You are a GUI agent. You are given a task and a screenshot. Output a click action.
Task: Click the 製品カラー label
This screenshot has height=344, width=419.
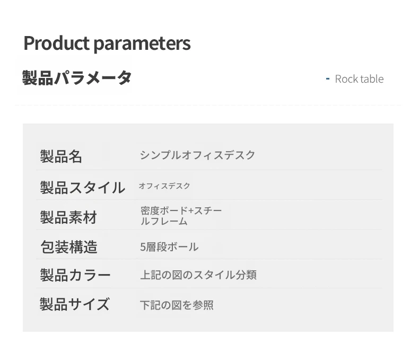pos(75,275)
